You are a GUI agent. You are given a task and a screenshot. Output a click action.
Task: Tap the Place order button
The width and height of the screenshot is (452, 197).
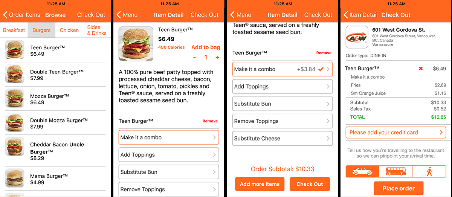399,188
